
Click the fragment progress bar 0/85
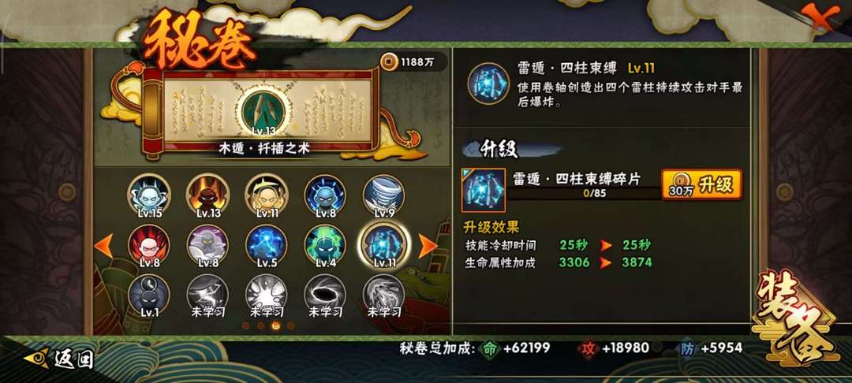[x=585, y=192]
